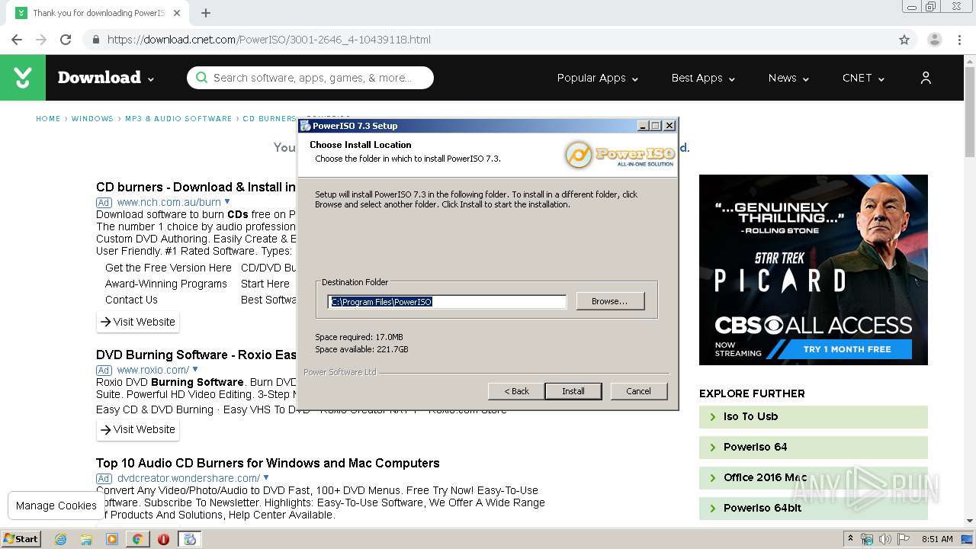Click Visit Website under CD burners ad
Image resolution: width=976 pixels, height=549 pixels.
138,322
